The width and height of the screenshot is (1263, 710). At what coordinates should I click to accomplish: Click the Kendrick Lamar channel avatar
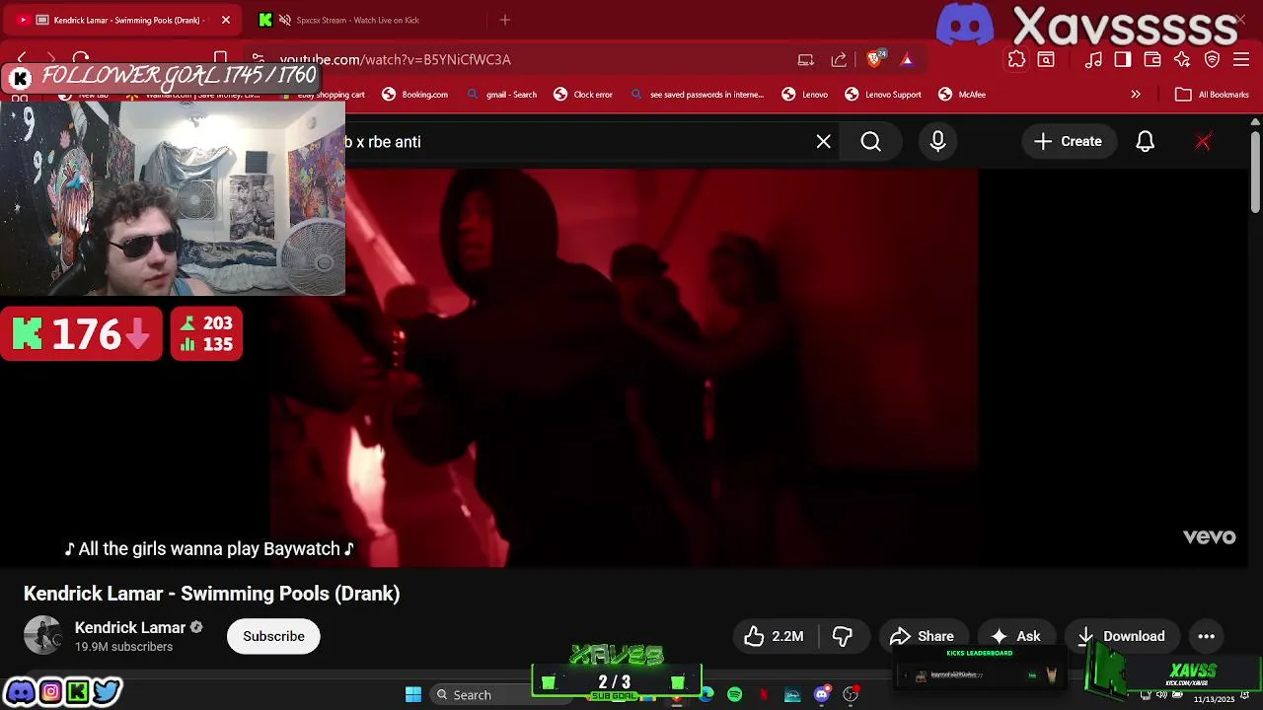(x=42, y=636)
